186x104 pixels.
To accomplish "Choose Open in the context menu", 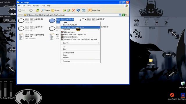I will click(81, 23).
